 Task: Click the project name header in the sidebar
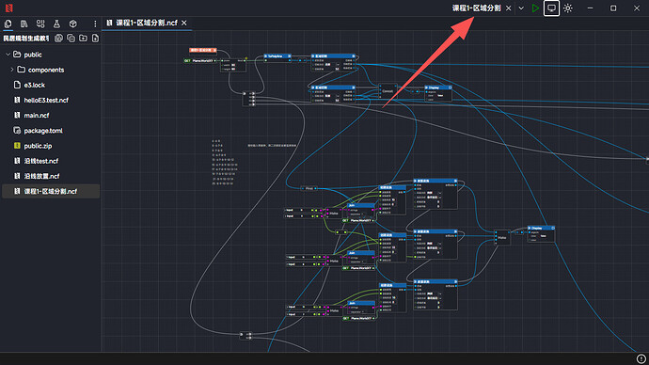[25, 38]
